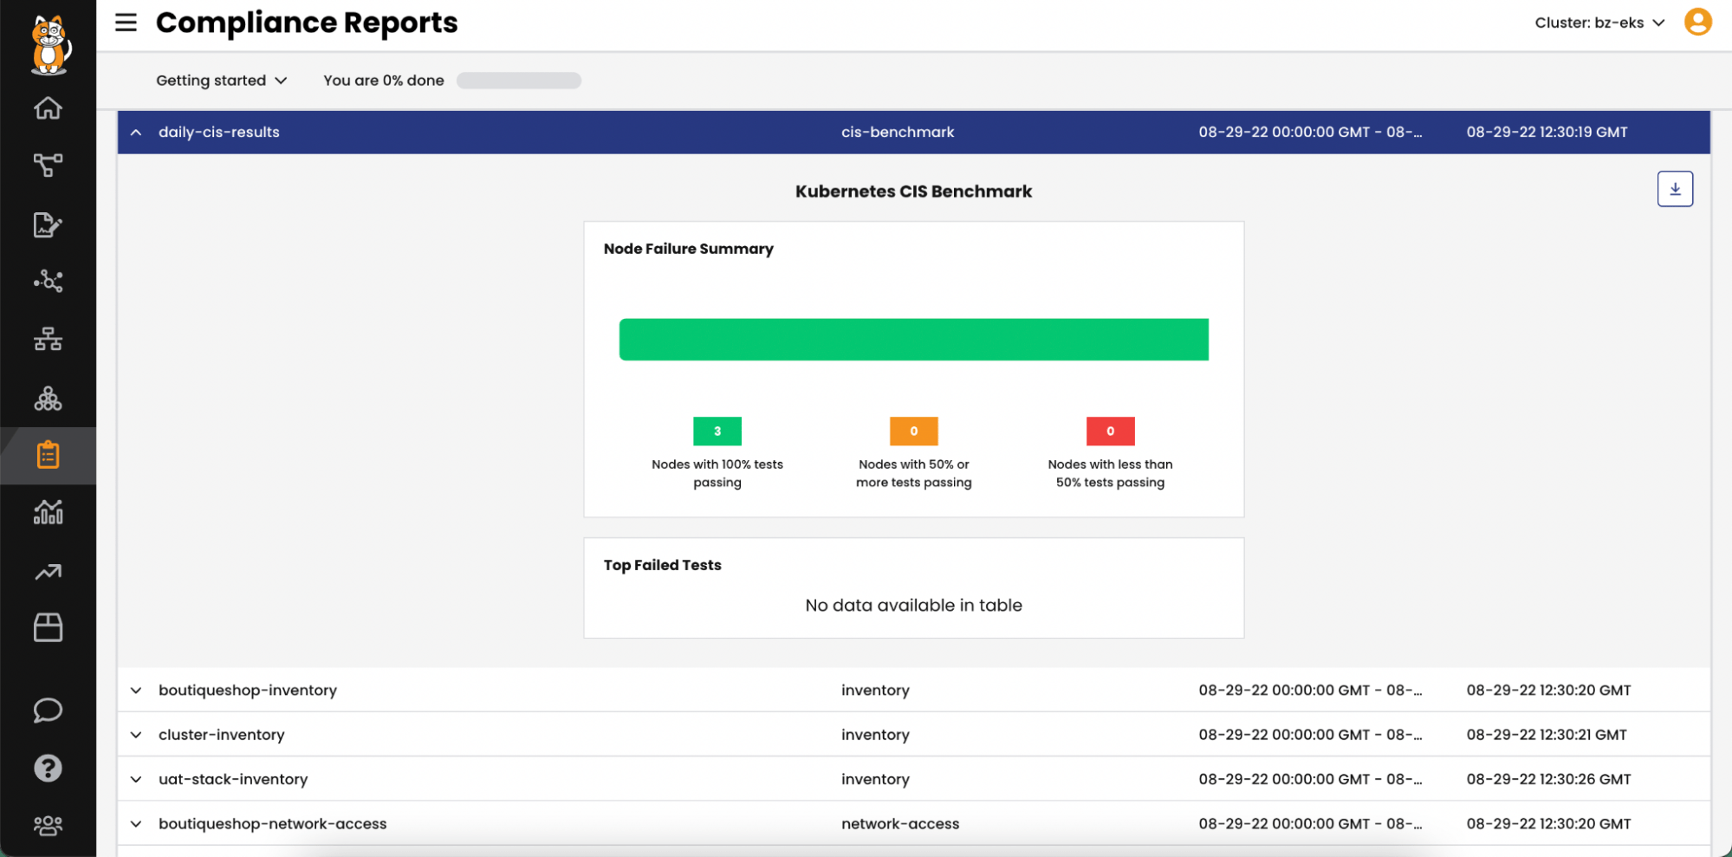Click the uat-stack-inventory name
Image resolution: width=1732 pixels, height=857 pixels.
[232, 779]
